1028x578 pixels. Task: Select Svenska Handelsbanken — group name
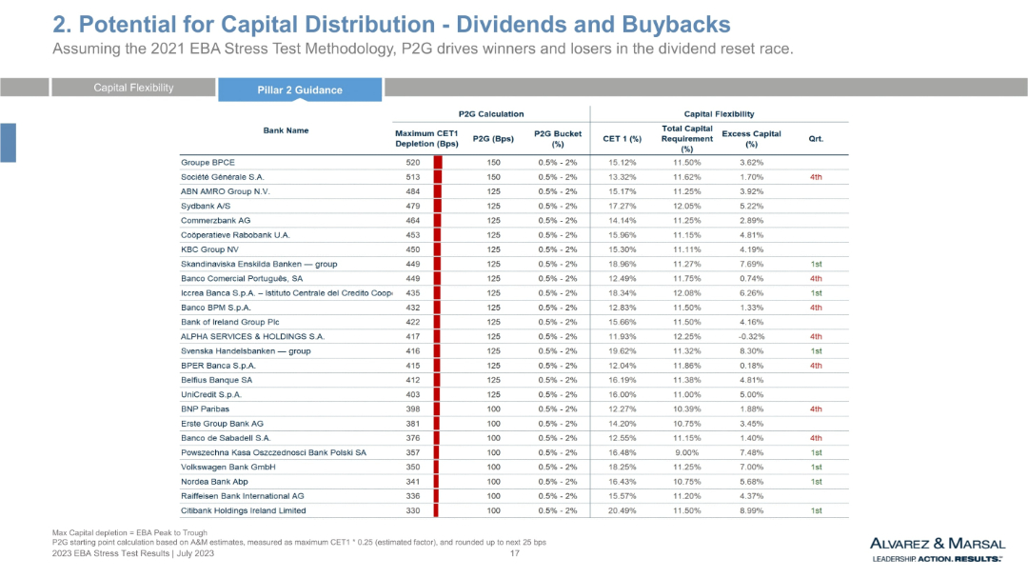pyautogui.click(x=246, y=351)
